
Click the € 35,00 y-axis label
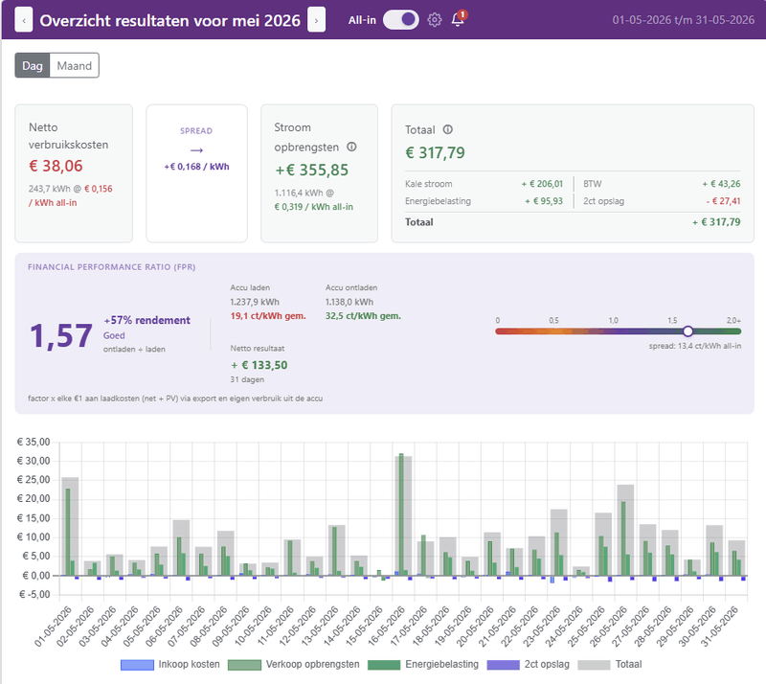click(34, 442)
